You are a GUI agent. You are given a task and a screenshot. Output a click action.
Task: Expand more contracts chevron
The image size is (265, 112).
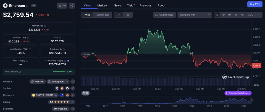(x=73, y=95)
